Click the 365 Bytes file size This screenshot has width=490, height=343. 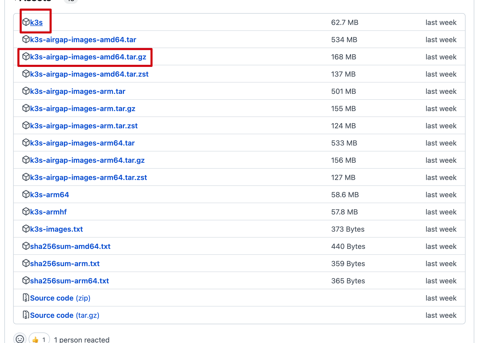click(x=348, y=281)
